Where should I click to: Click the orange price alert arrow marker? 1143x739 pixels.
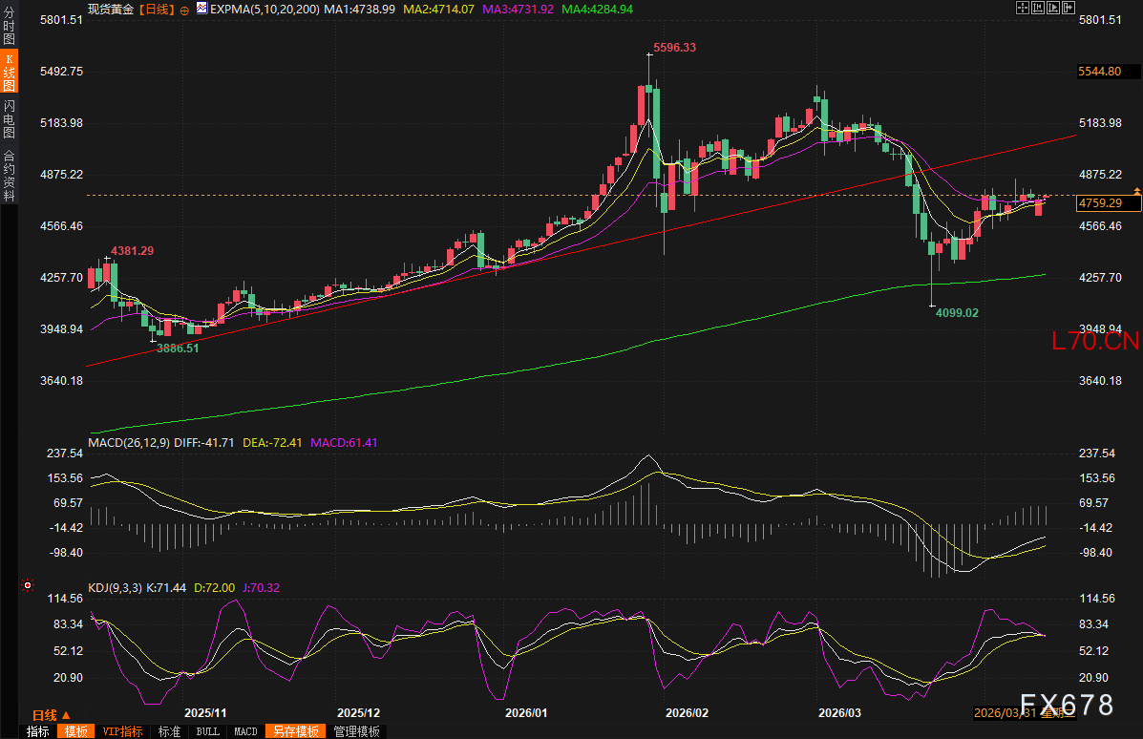[x=1137, y=192]
